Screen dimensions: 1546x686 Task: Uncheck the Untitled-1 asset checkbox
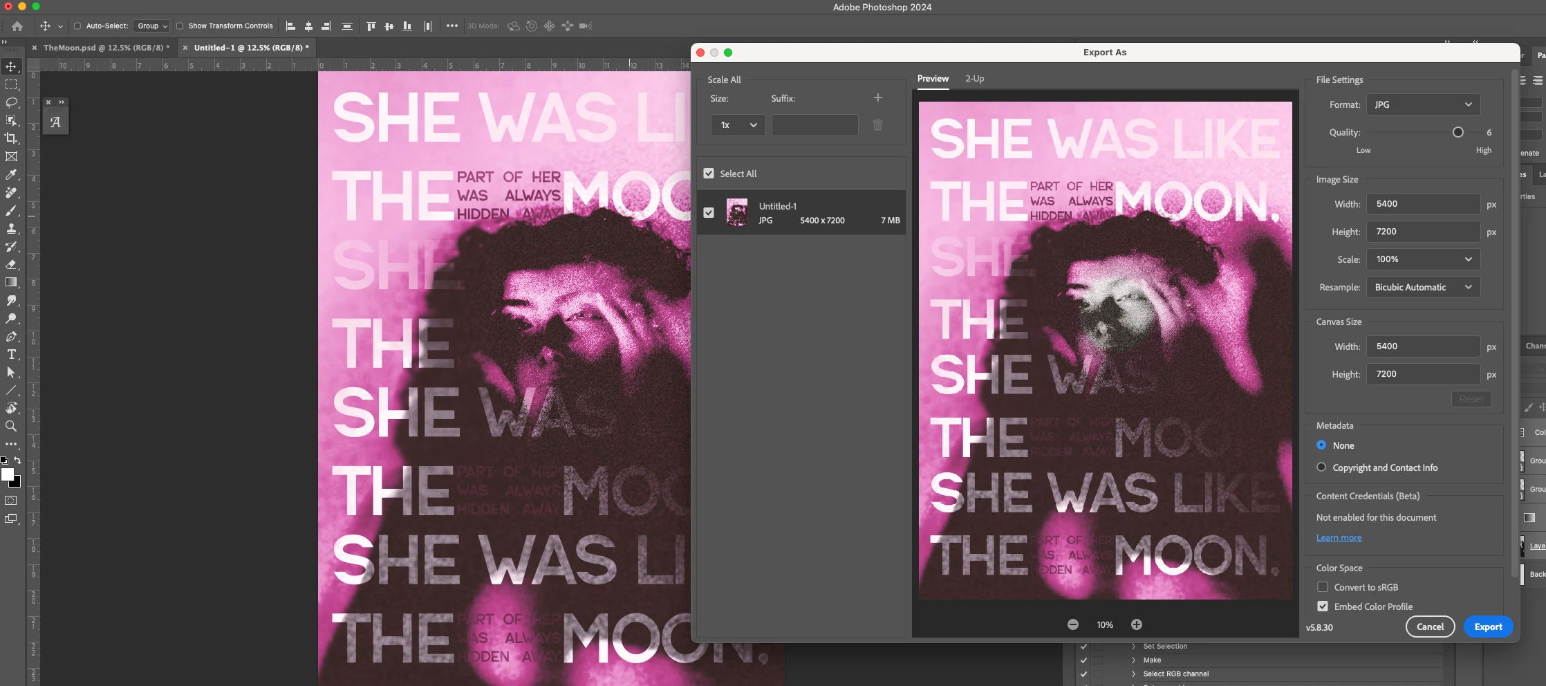pos(709,213)
